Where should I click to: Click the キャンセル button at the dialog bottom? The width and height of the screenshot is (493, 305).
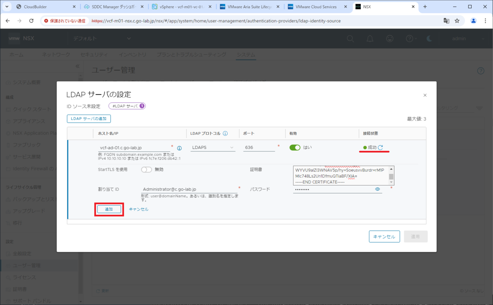click(x=384, y=237)
